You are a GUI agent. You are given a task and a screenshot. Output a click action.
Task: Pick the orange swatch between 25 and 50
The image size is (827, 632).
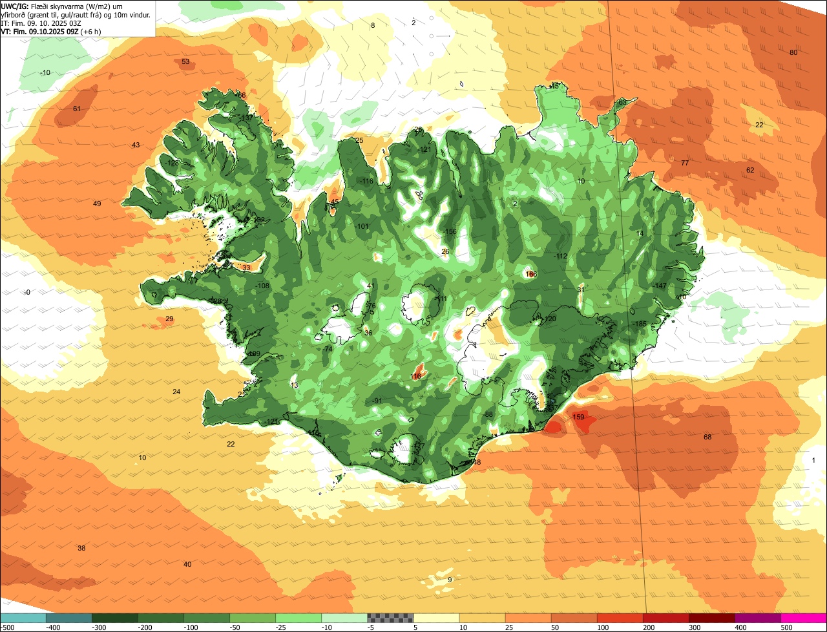pos(528,618)
